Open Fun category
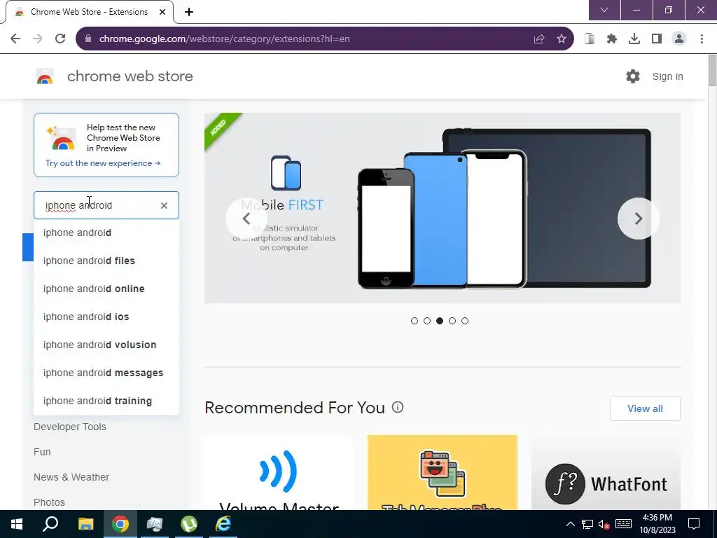 point(42,452)
